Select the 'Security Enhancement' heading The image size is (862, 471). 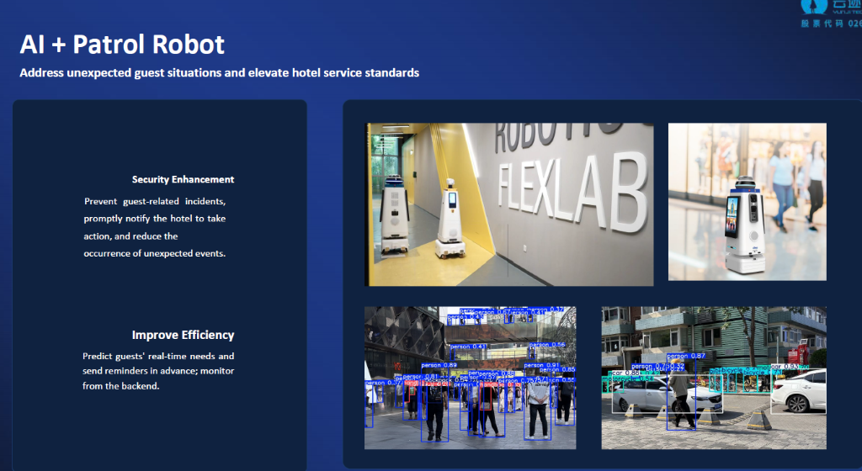183,179
